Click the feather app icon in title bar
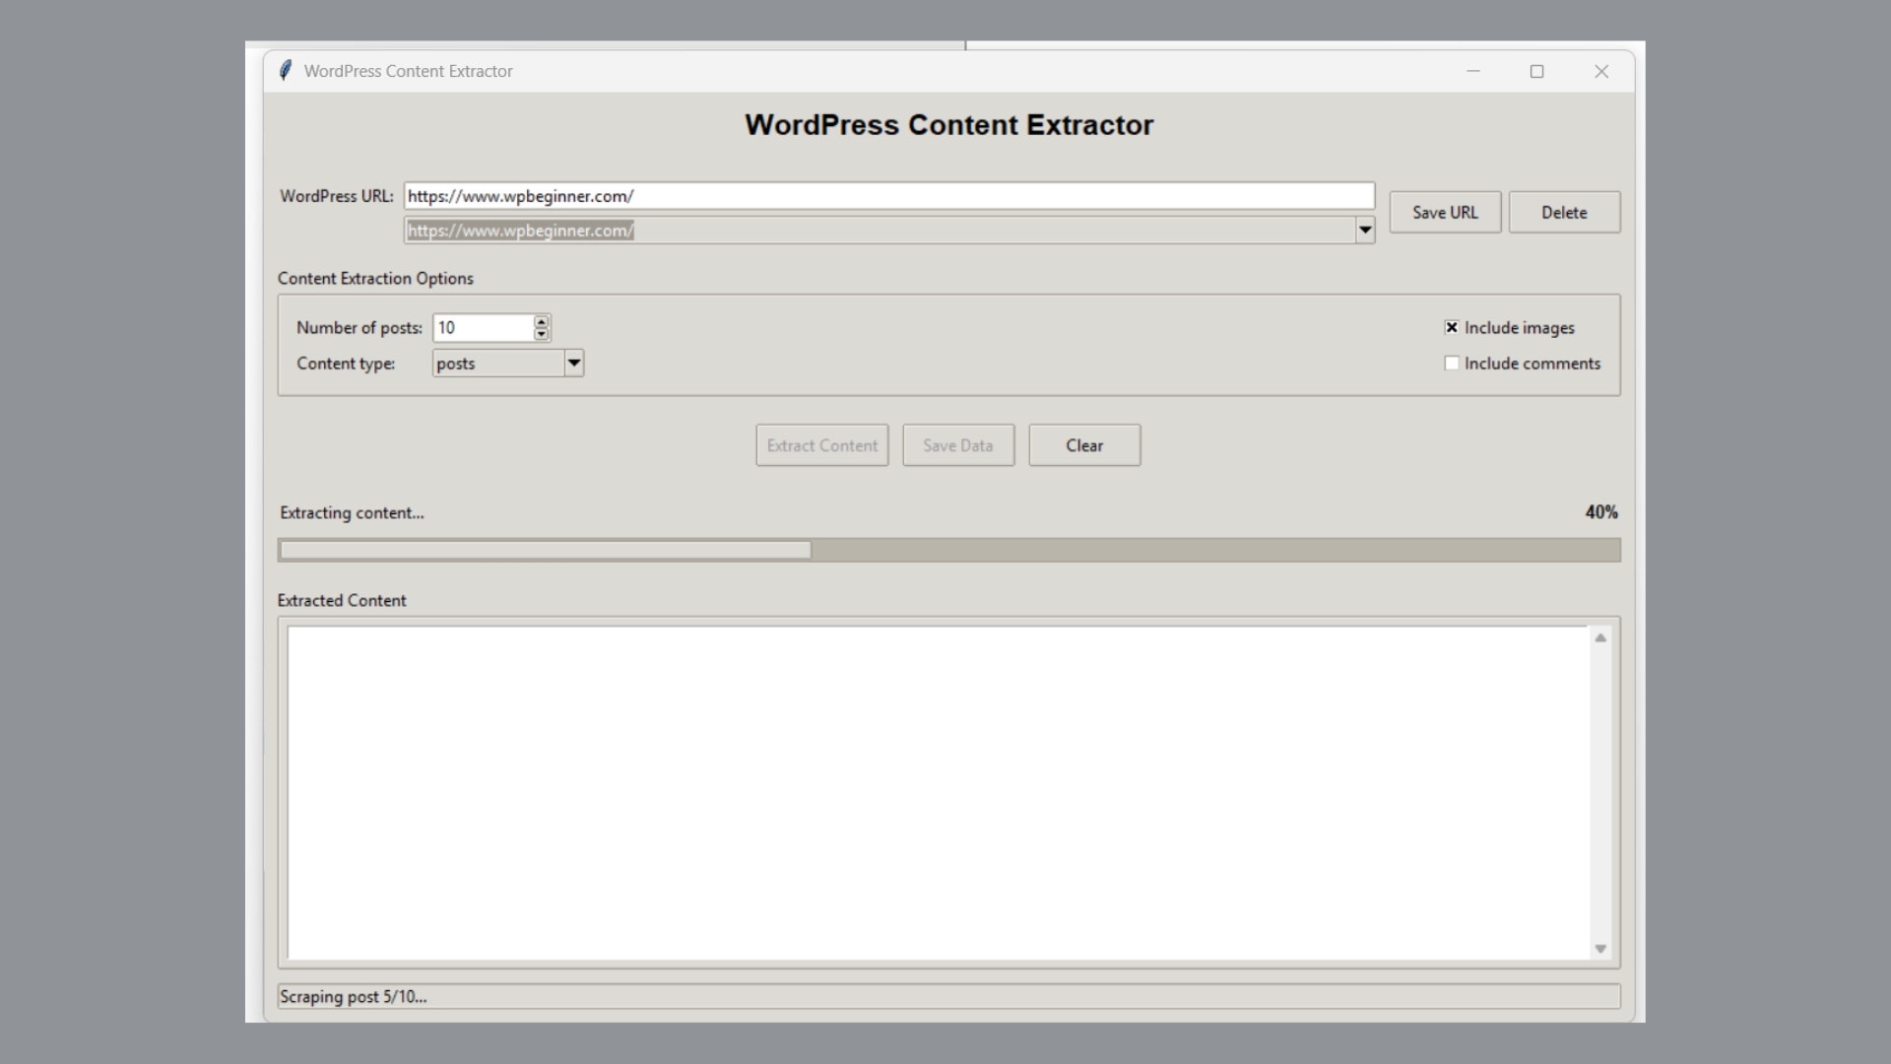Viewport: 1891px width, 1064px height. click(x=286, y=71)
